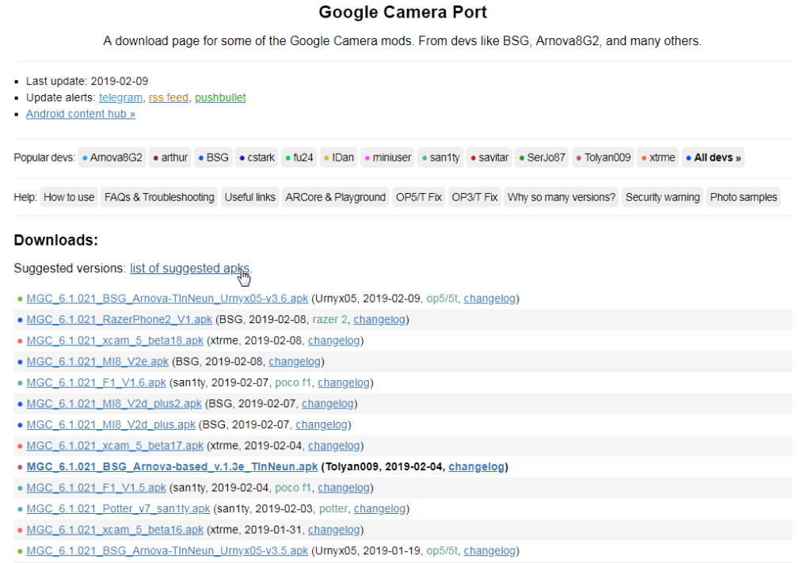Click poco f1 tag on F1_V1.6
Viewport: 811px width, 563px height.
point(293,382)
